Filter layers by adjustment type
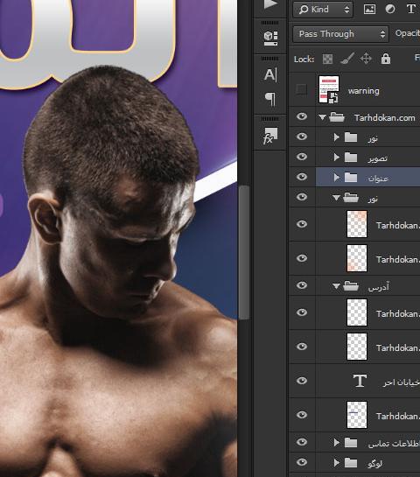Image resolution: width=420 pixels, height=477 pixels. pyautogui.click(x=390, y=10)
